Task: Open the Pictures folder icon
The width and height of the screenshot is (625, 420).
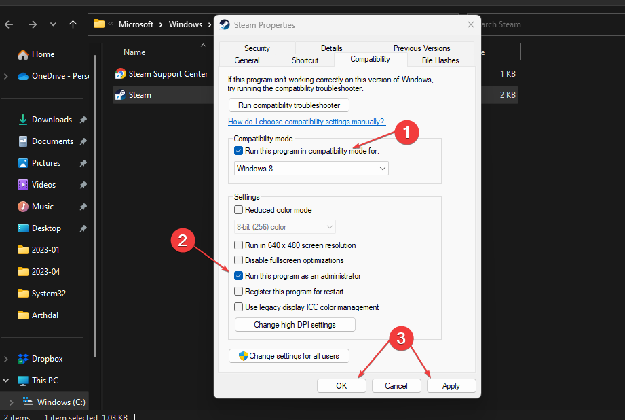Action: (x=23, y=163)
